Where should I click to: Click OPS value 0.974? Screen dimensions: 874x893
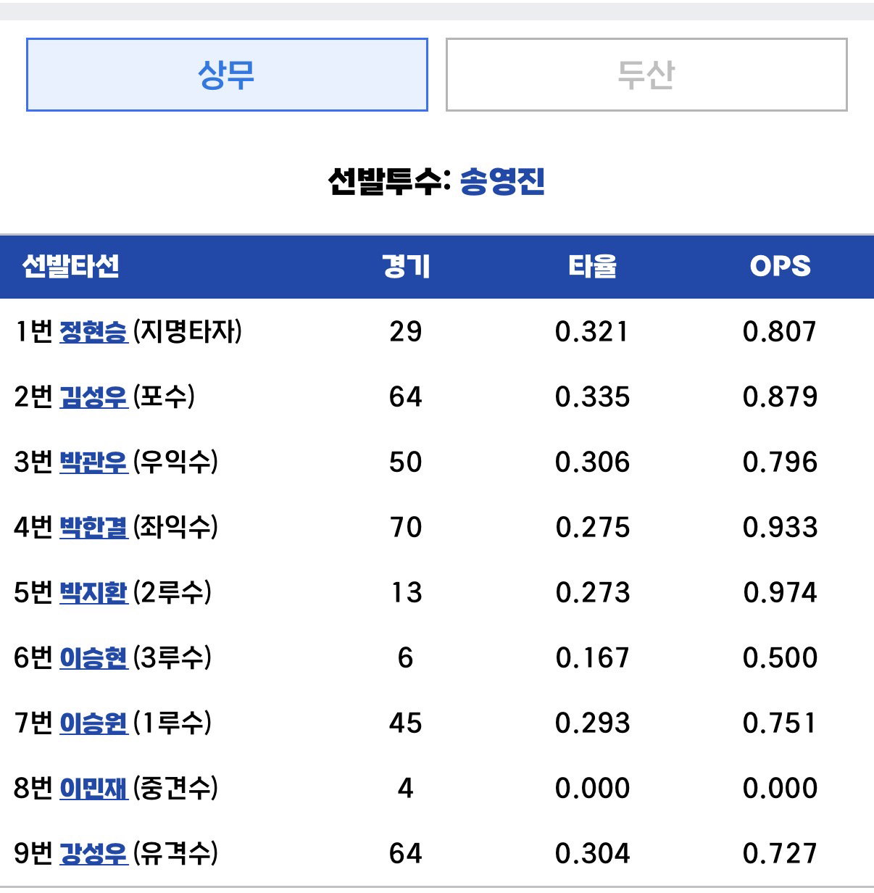(x=781, y=592)
